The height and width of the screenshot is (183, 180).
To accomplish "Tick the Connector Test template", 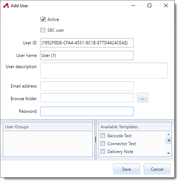I will pos(103,143).
